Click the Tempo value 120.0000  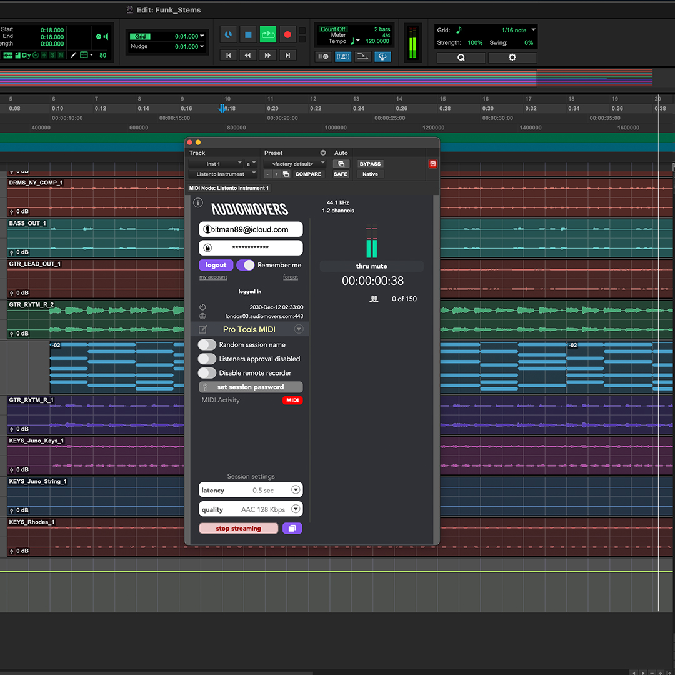pyautogui.click(x=377, y=41)
